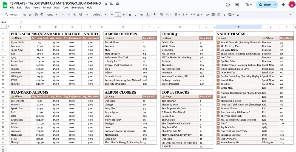
Task: Expand the font family dropdown
Action: click(99, 15)
